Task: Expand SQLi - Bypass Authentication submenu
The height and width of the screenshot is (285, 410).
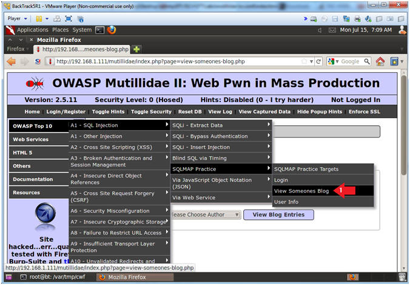Action: click(x=221, y=136)
